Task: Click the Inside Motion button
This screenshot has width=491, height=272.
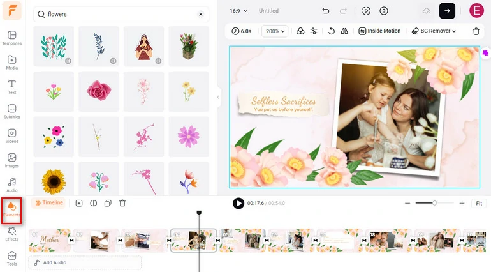Action: pos(379,31)
